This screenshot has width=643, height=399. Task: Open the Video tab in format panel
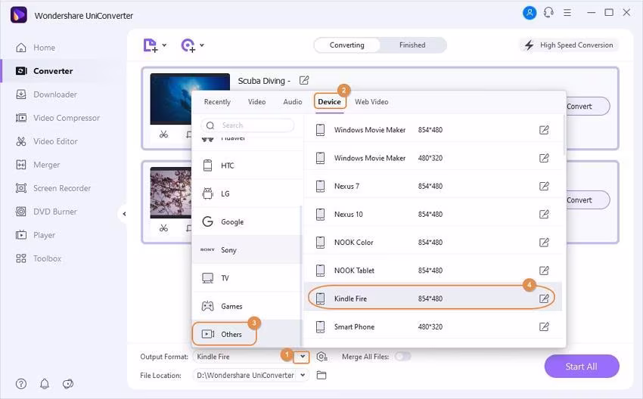256,101
